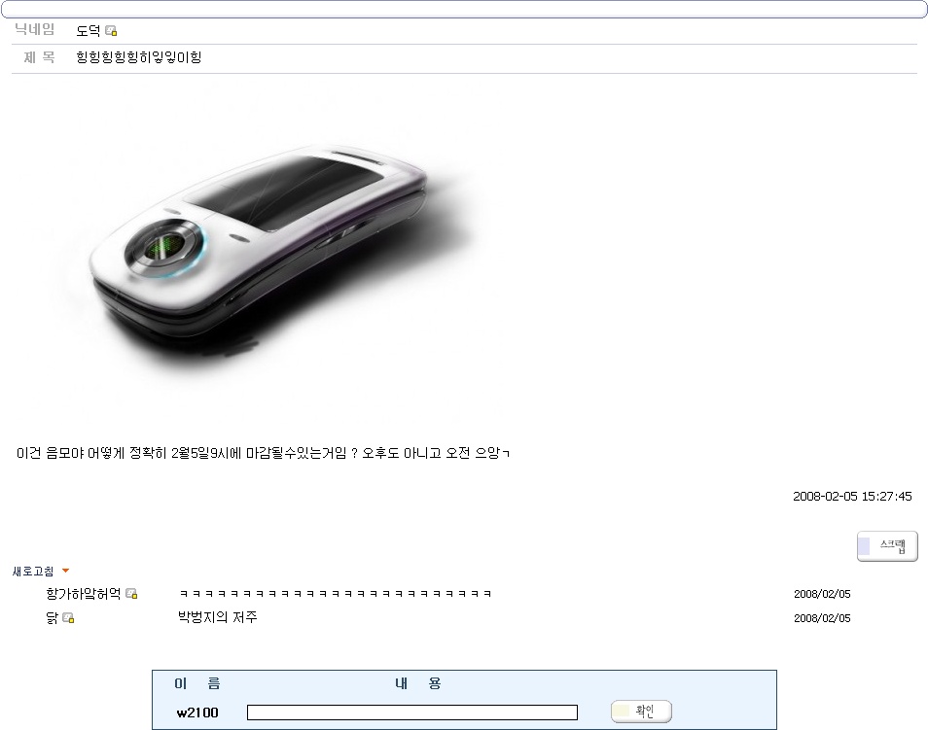Click the author nickname 도덕
The height and width of the screenshot is (730, 928).
click(x=89, y=31)
